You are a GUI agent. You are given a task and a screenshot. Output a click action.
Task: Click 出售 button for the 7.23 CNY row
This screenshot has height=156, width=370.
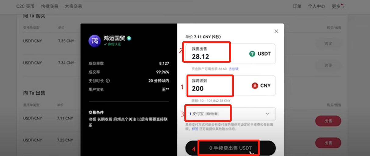click(x=328, y=143)
